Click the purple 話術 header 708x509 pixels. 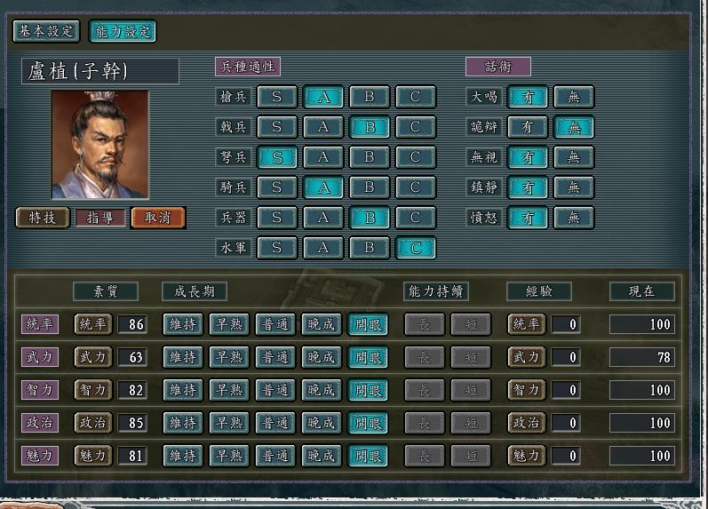[x=498, y=67]
